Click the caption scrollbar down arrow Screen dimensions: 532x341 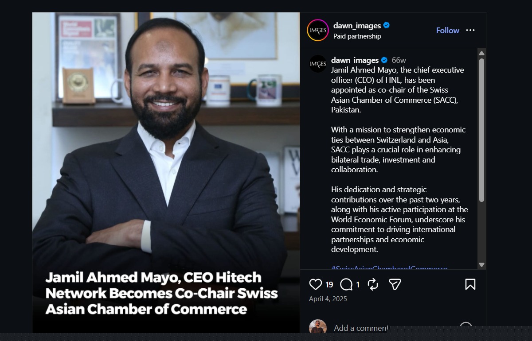pos(481,265)
